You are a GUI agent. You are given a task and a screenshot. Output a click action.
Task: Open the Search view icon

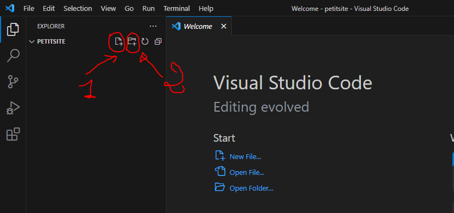pos(13,56)
